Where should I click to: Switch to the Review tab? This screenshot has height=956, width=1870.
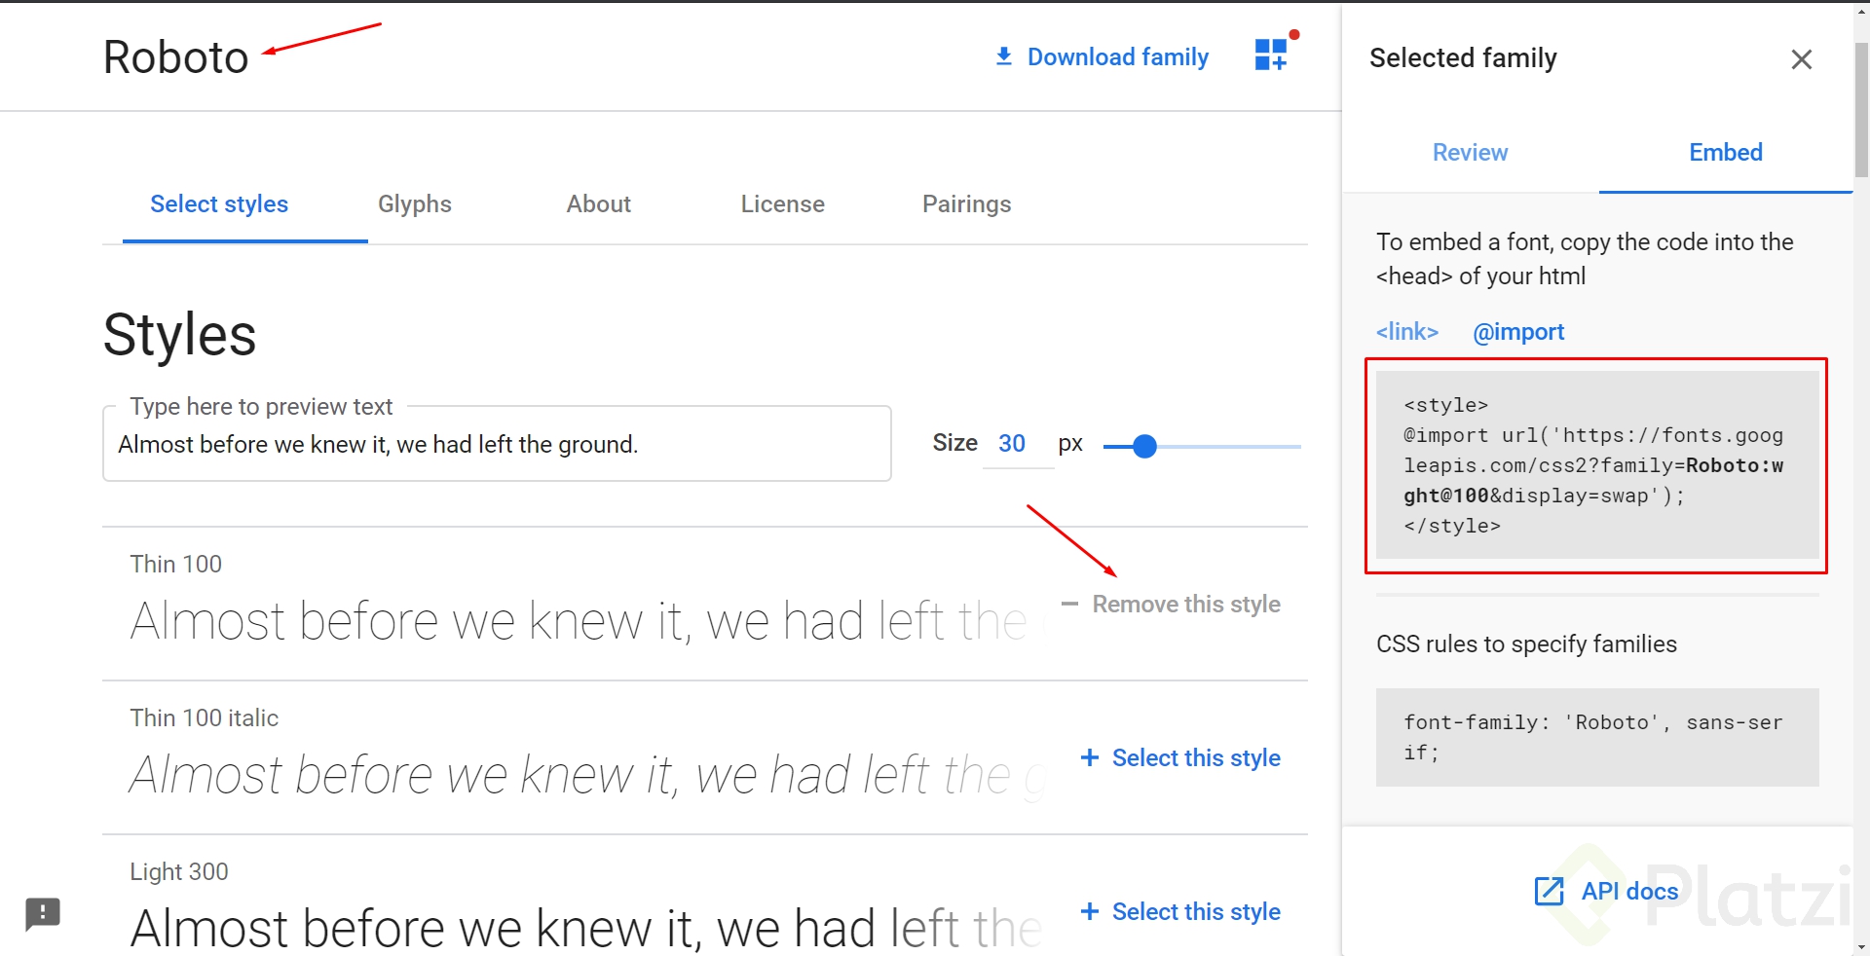pos(1470,153)
